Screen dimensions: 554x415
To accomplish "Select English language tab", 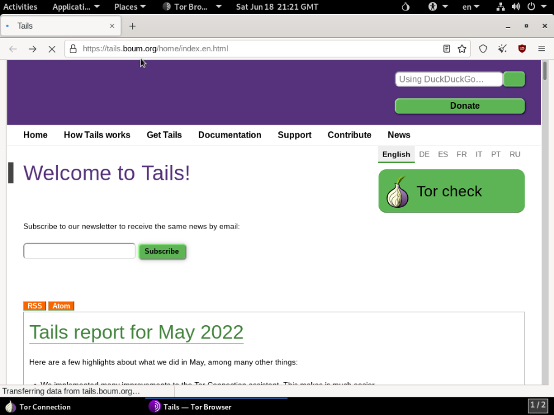I will coord(396,155).
